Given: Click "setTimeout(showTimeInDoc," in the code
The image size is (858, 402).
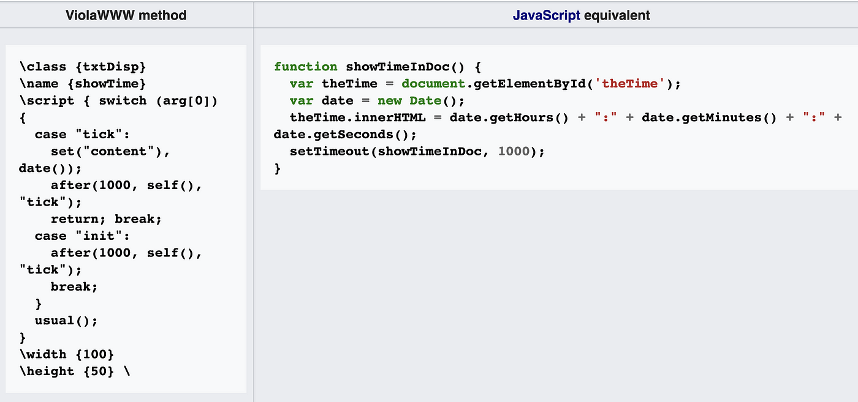Looking at the screenshot, I should pyautogui.click(x=390, y=151).
